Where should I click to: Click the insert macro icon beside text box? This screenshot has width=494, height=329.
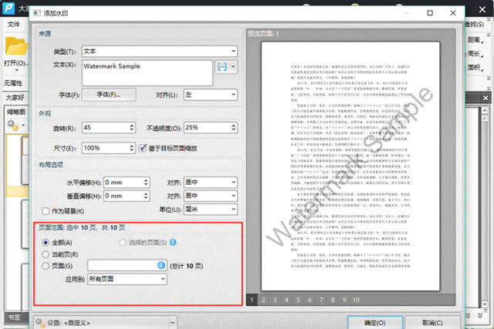[x=222, y=67]
